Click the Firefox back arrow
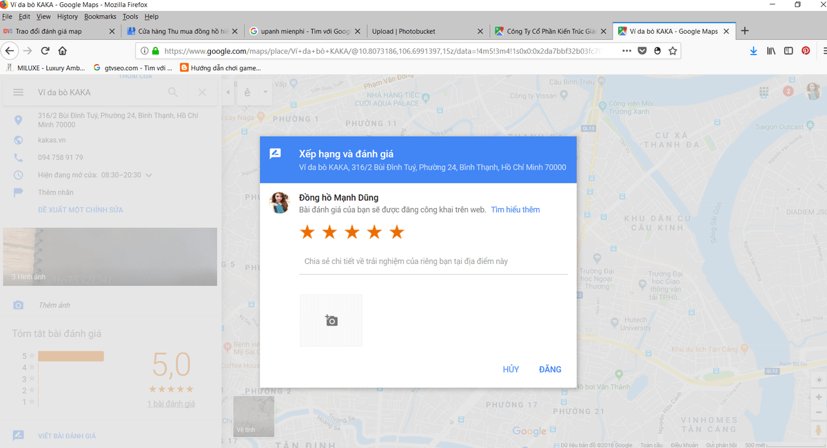 pyautogui.click(x=9, y=50)
